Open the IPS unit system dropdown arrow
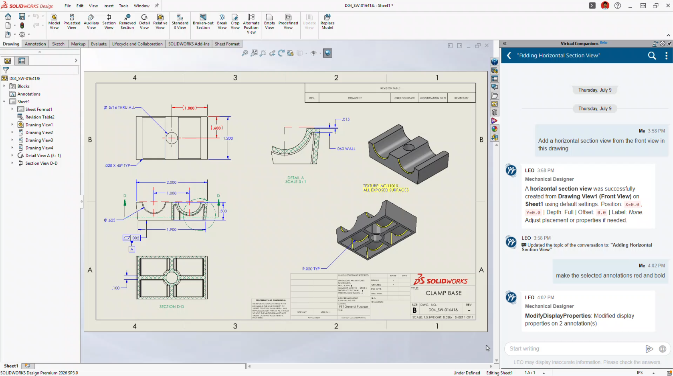This screenshot has height=376, width=673. pos(654,373)
